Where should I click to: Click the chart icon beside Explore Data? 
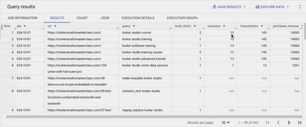tap(257, 7)
